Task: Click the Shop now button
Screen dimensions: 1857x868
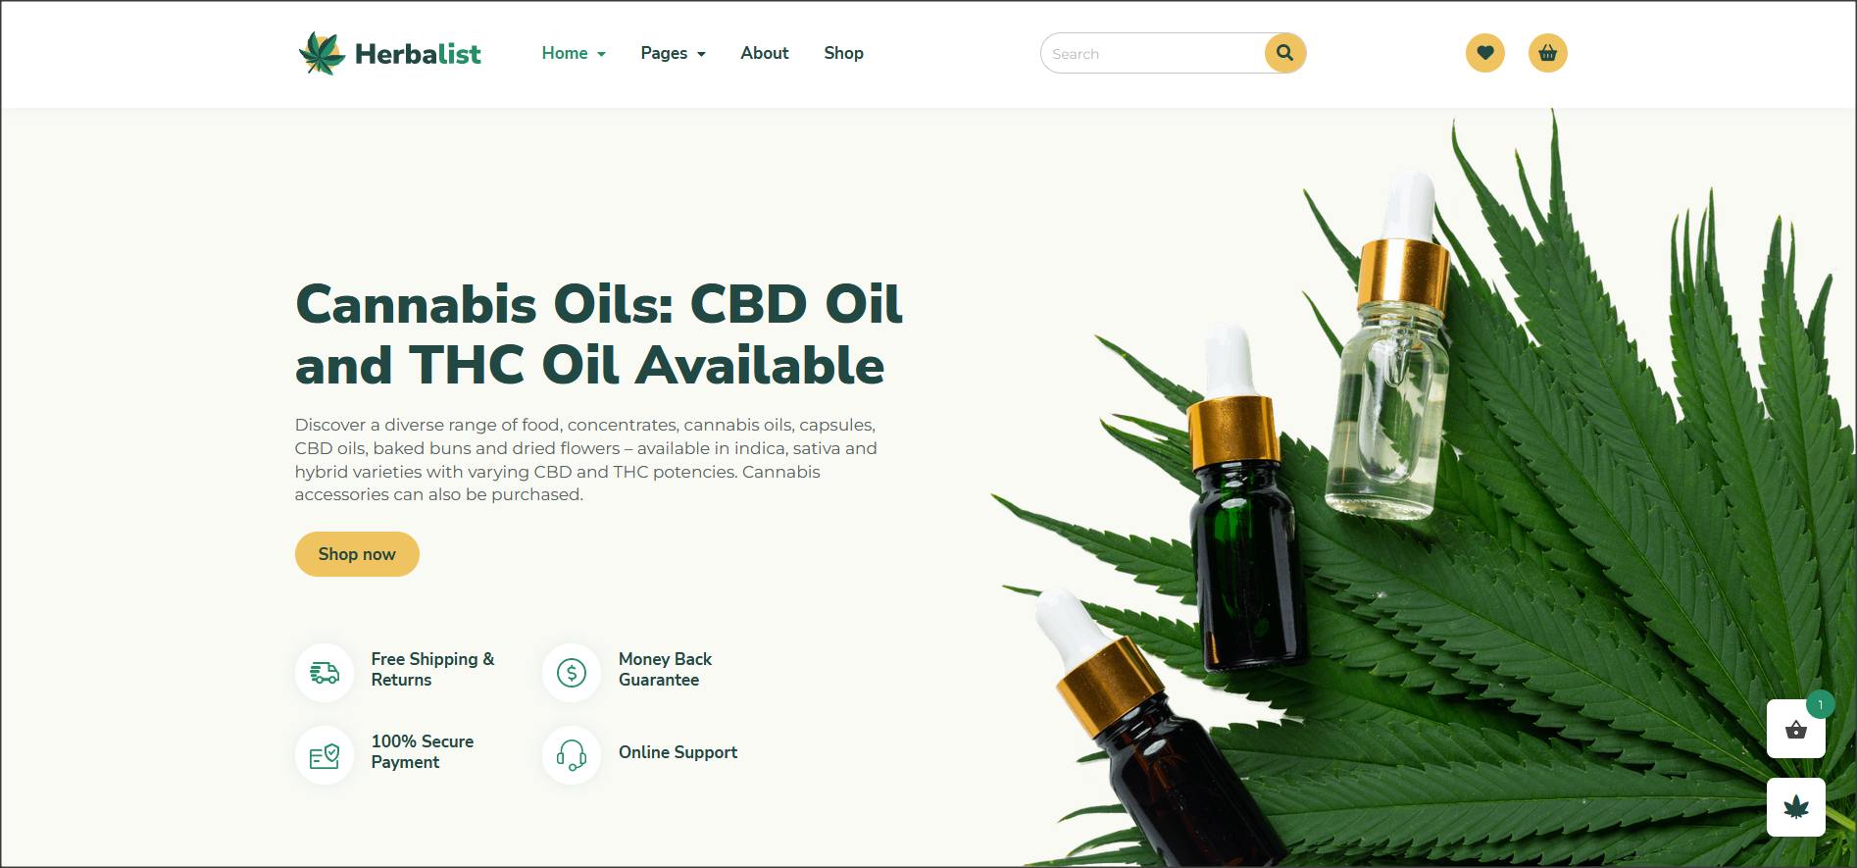Action: pyautogui.click(x=357, y=554)
